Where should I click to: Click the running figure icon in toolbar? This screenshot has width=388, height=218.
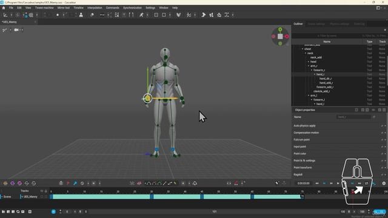pos(141,15)
